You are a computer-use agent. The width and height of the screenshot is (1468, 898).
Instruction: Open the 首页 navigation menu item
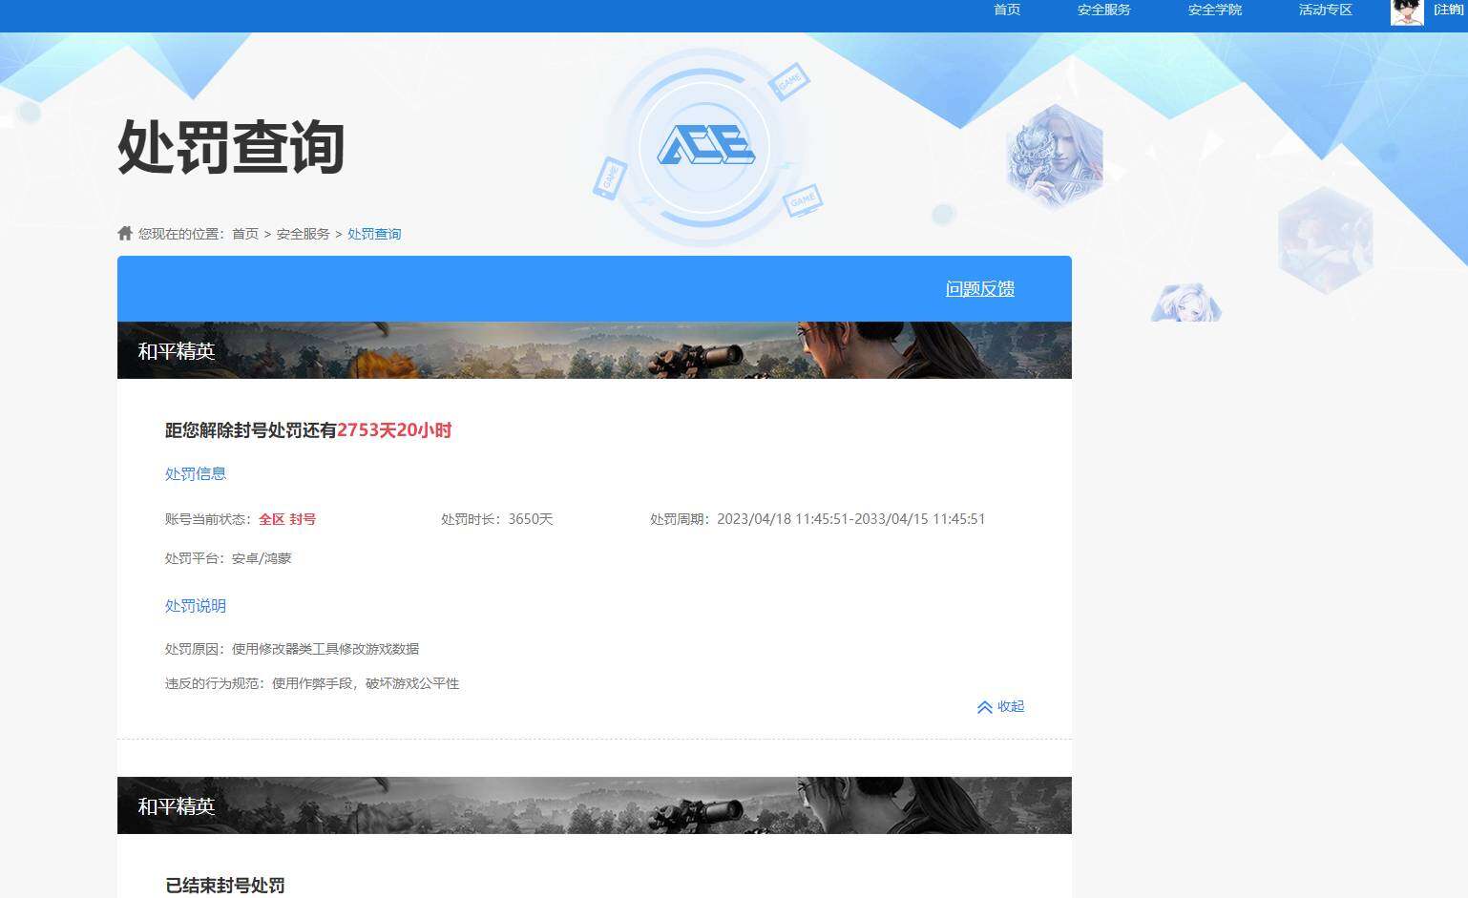[x=1007, y=10]
